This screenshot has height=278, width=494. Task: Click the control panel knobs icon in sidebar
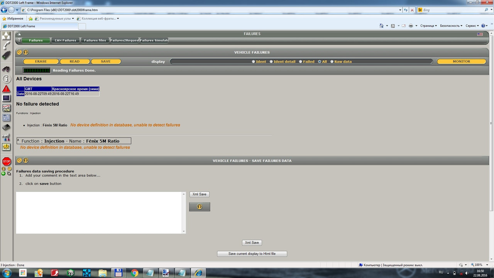[6, 118]
